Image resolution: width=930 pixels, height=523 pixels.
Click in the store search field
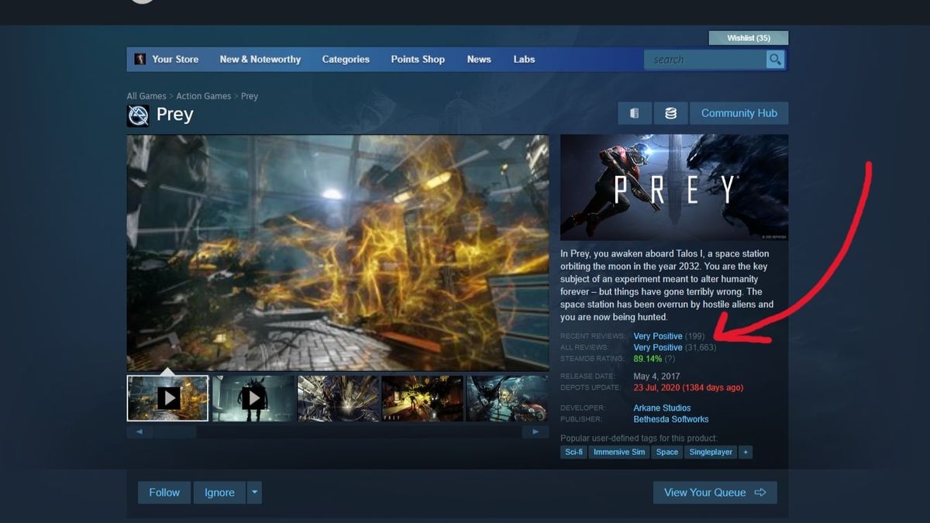704,60
